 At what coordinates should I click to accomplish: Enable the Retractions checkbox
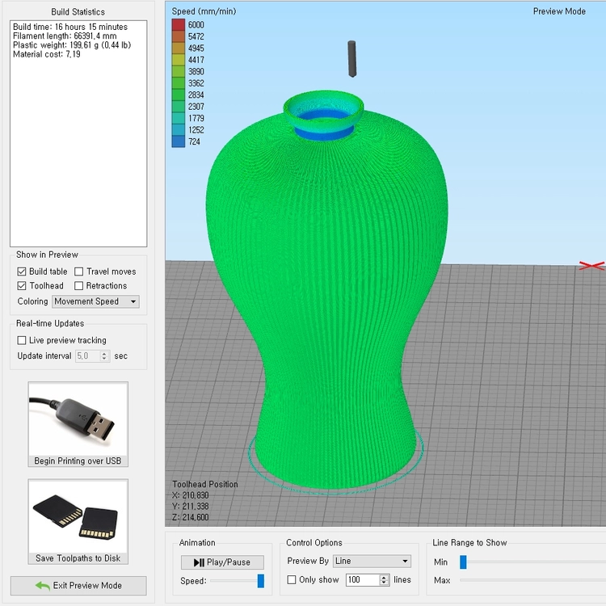point(79,286)
